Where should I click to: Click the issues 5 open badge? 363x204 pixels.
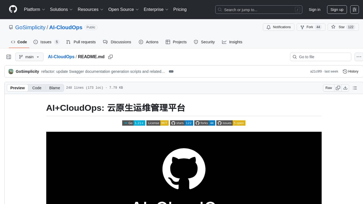pyautogui.click(x=231, y=123)
